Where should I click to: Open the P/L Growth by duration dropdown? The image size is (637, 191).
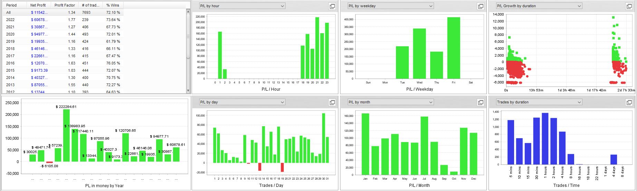tap(539, 6)
